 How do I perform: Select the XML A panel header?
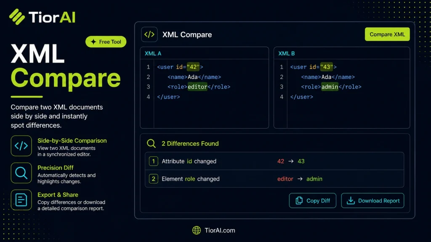tap(204, 53)
